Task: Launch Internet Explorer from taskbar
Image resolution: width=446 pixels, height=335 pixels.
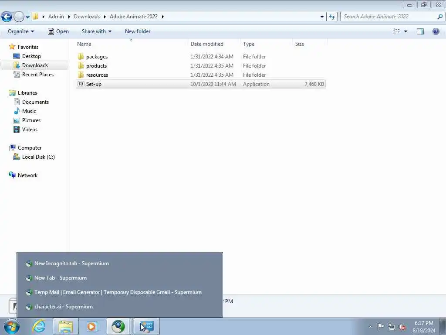Action: click(39, 326)
